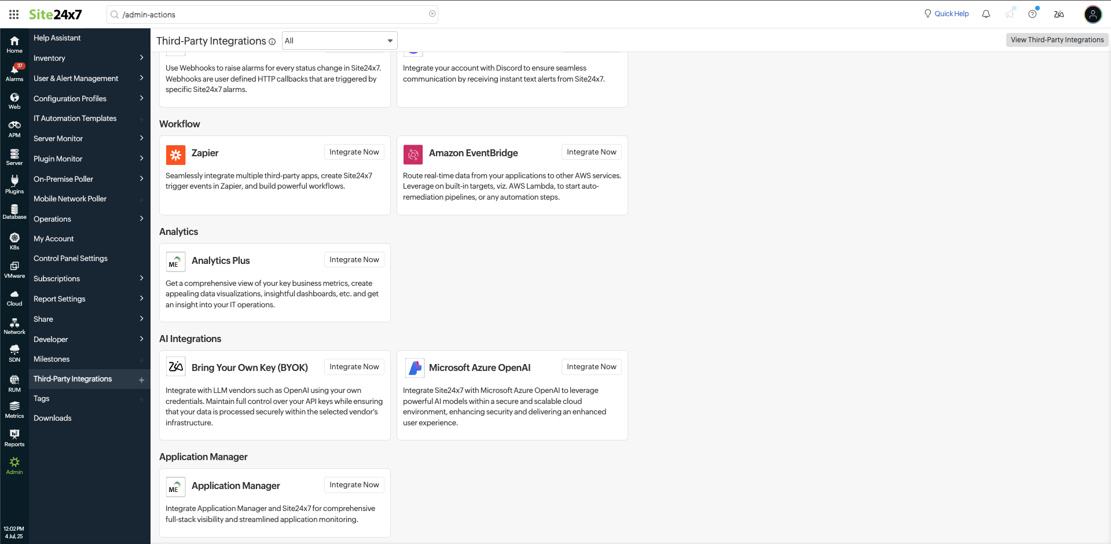This screenshot has width=1111, height=544.
Task: Open My Account
Action: [90, 238]
